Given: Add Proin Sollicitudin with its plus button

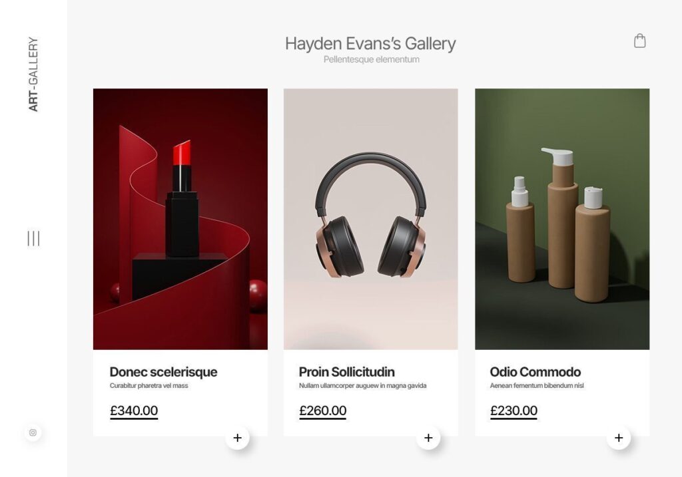Looking at the screenshot, I should [428, 438].
